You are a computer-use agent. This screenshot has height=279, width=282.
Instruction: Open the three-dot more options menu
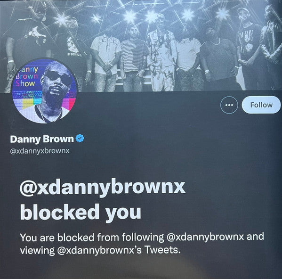229,105
